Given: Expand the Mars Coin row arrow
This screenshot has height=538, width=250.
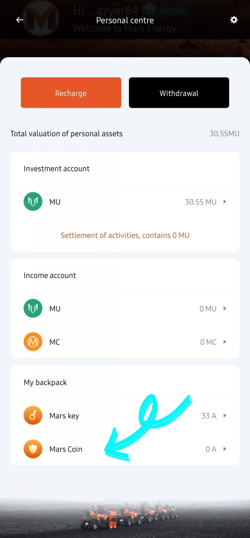Looking at the screenshot, I should coord(225,449).
